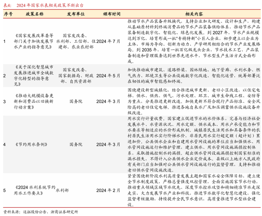Click 水利部 issuer cell in row 5
This screenshot has width=262, height=216.
click(62, 190)
